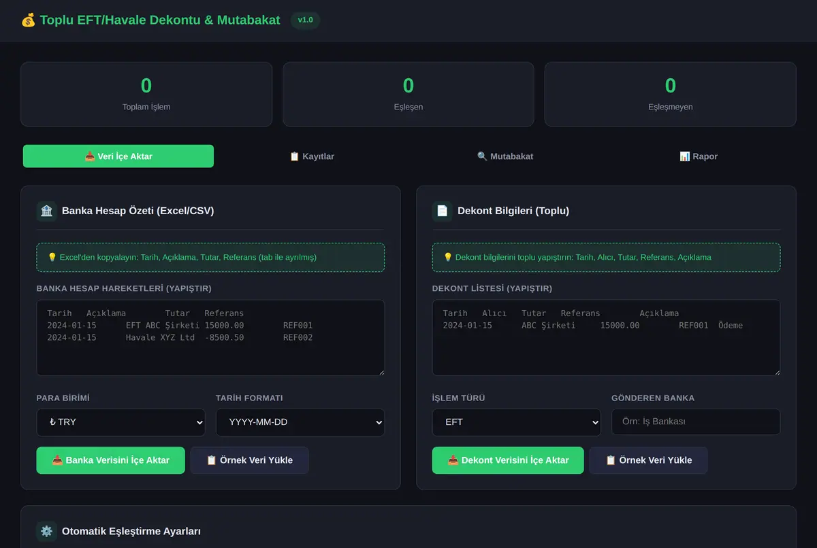Focus the Dekont Listesi textarea
817x548 pixels.
tap(607, 338)
